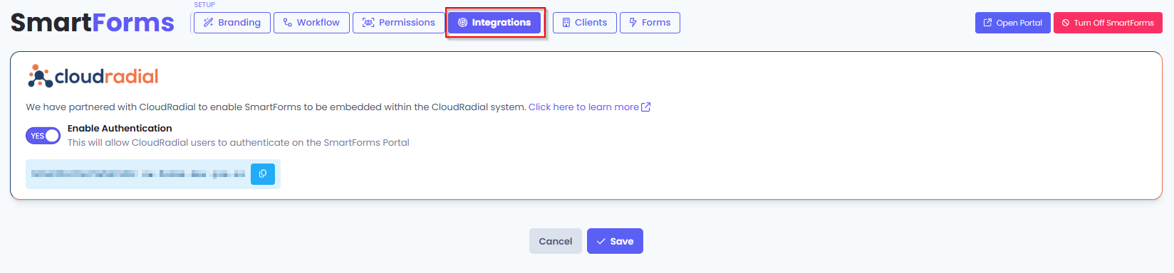
Task: Click the lightning icon on the Forms tab
Action: 633,23
